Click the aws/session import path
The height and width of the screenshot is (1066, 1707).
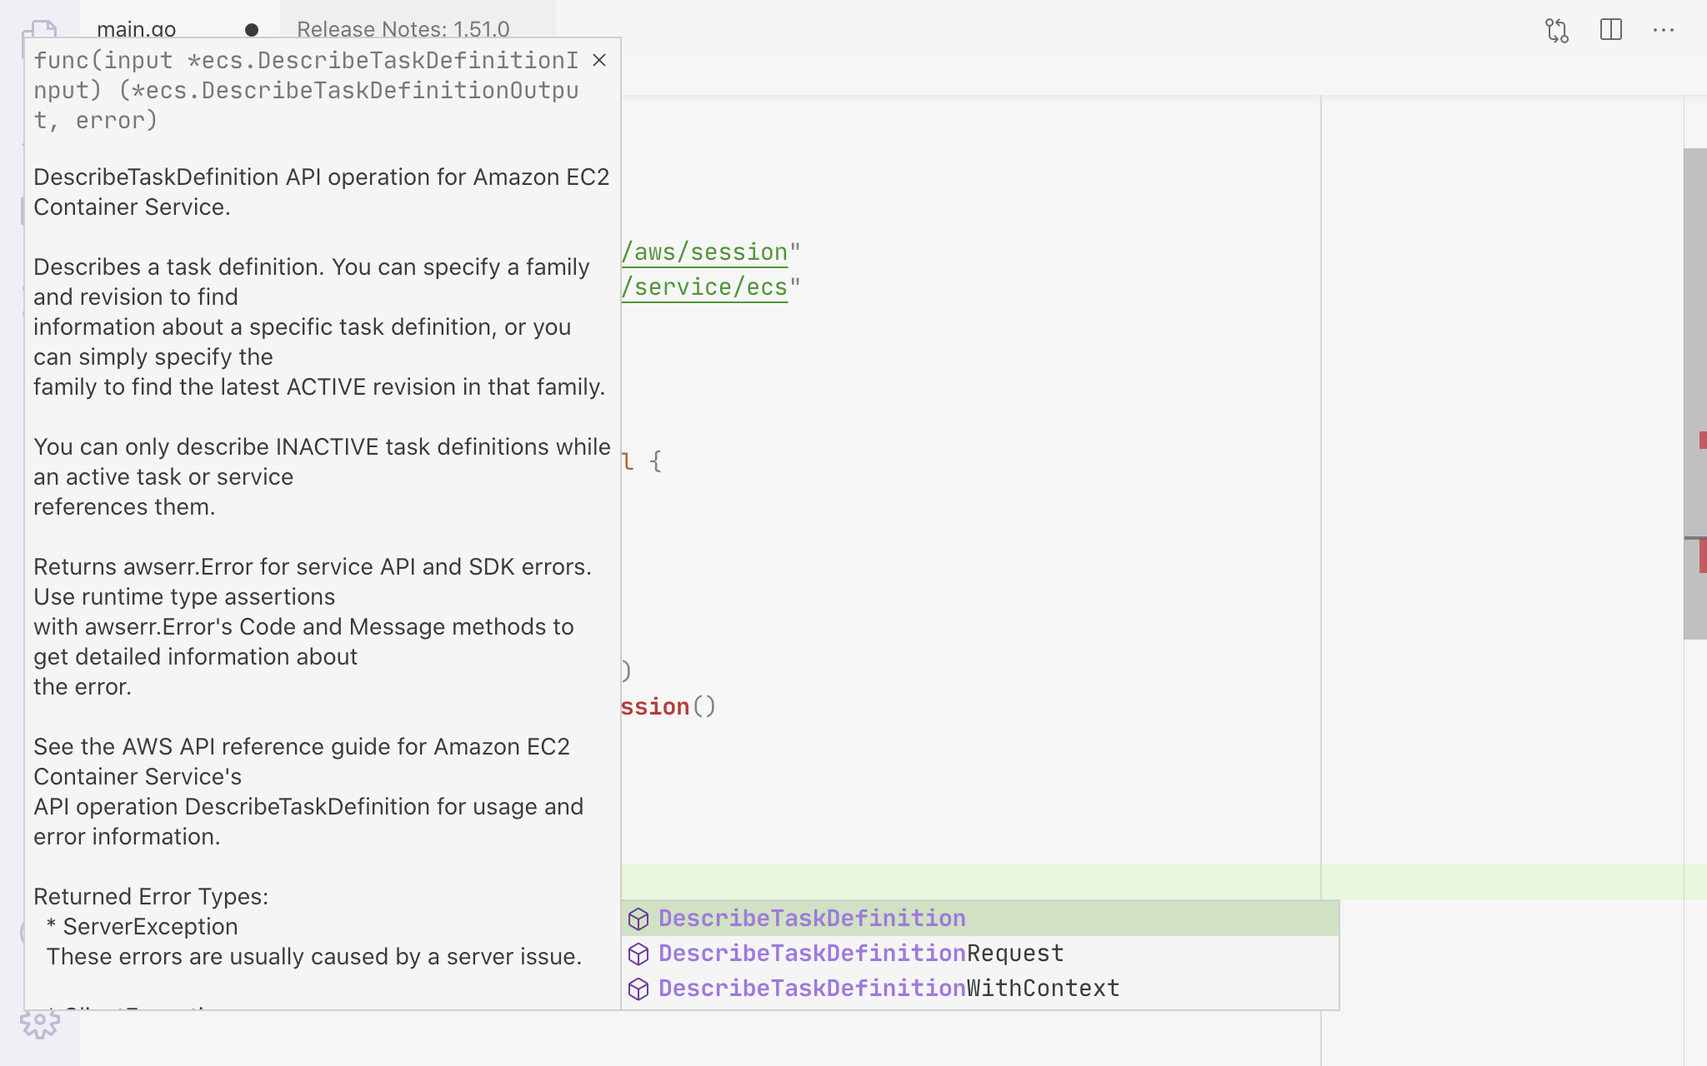(x=703, y=251)
